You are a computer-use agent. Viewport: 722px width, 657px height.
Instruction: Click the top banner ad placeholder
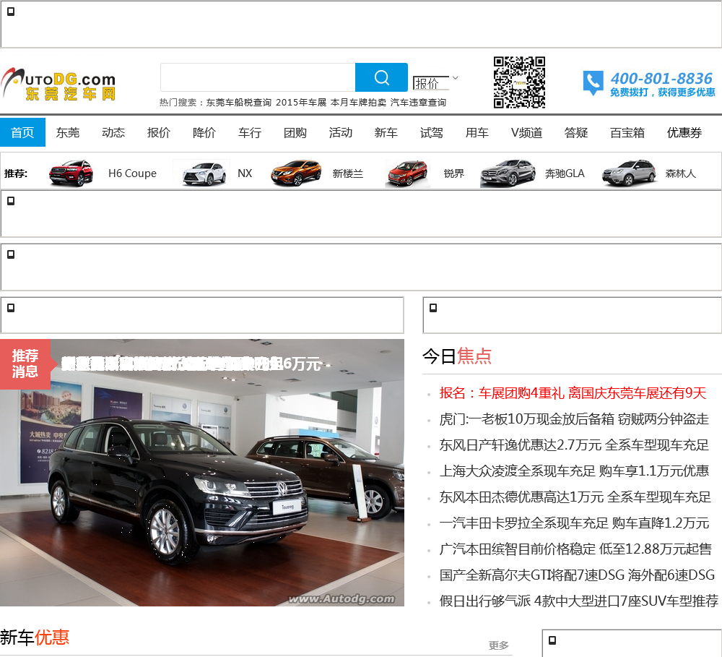point(361,24)
